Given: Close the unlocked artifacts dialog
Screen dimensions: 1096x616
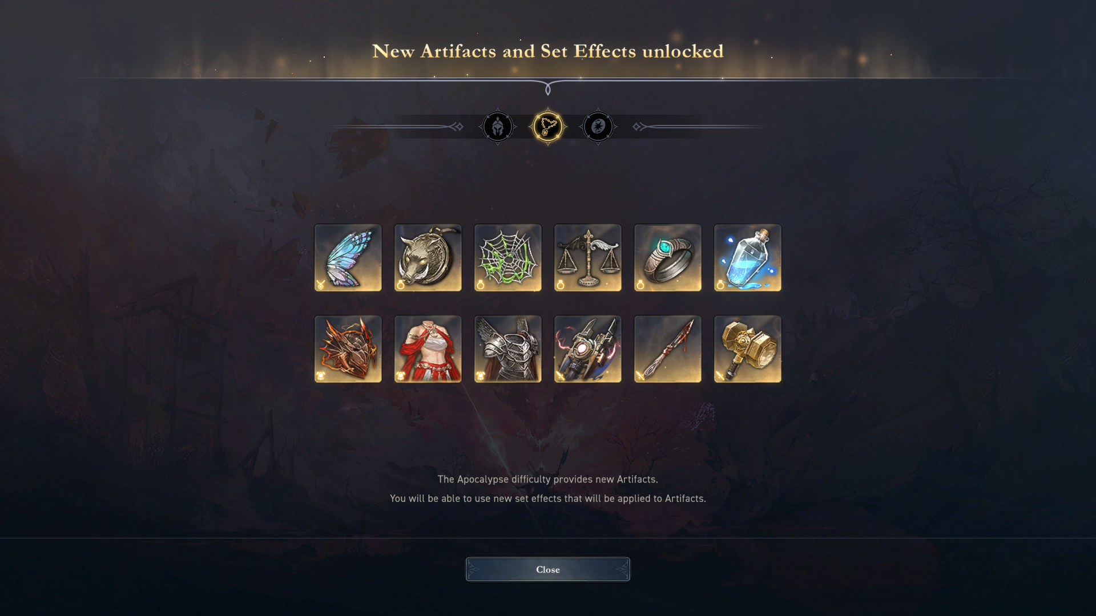Looking at the screenshot, I should pyautogui.click(x=547, y=569).
